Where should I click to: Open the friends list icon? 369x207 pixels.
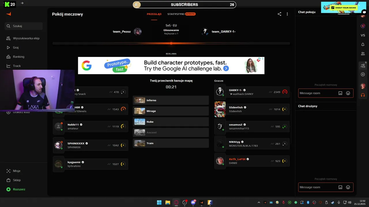click(x=363, y=53)
